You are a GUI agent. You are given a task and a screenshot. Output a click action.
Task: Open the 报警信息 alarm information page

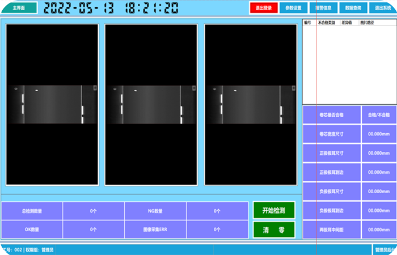(324, 8)
